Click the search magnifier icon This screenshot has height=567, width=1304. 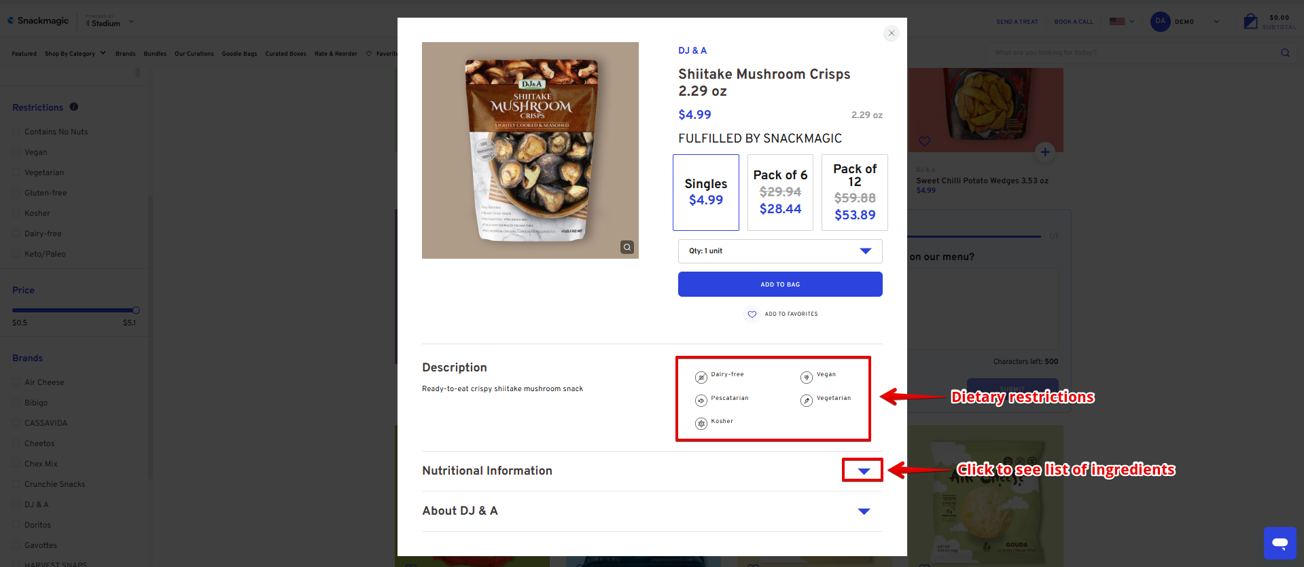click(1285, 53)
